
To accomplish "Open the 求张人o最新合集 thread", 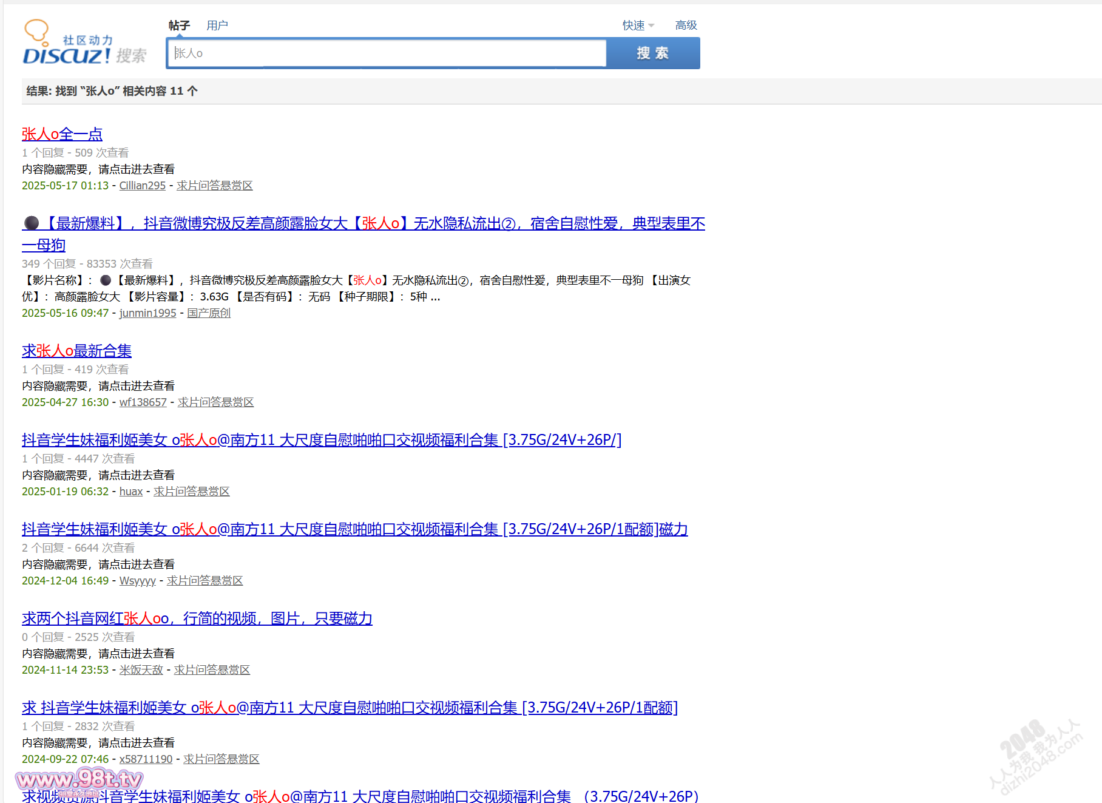I will [x=76, y=351].
